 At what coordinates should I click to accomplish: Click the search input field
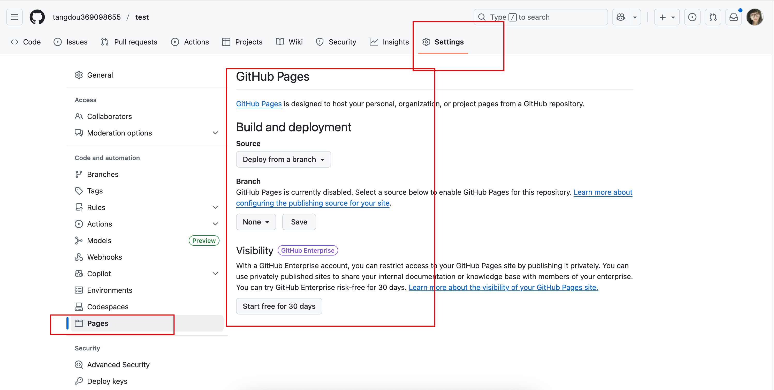coord(541,17)
